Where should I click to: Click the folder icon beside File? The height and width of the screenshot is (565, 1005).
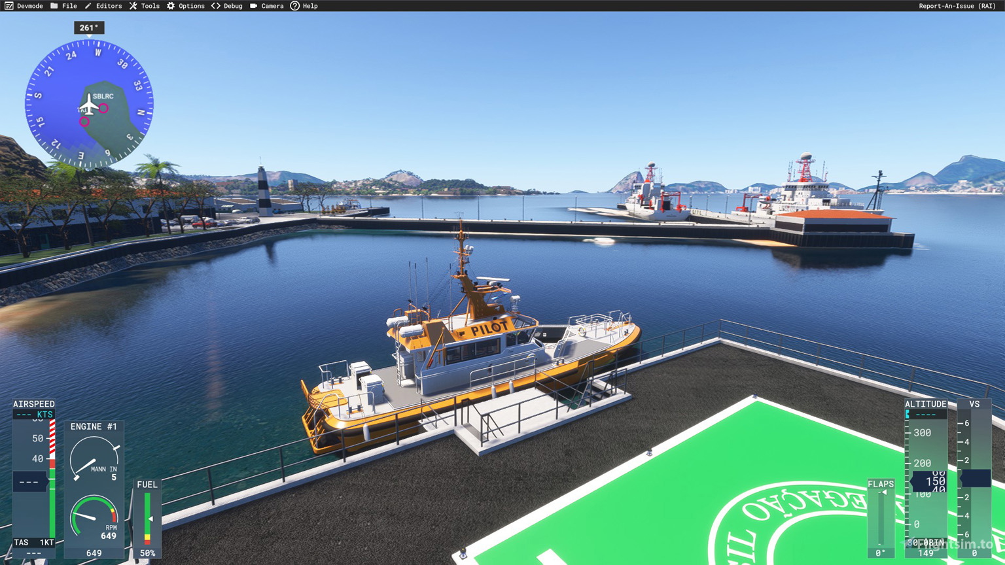(x=54, y=6)
